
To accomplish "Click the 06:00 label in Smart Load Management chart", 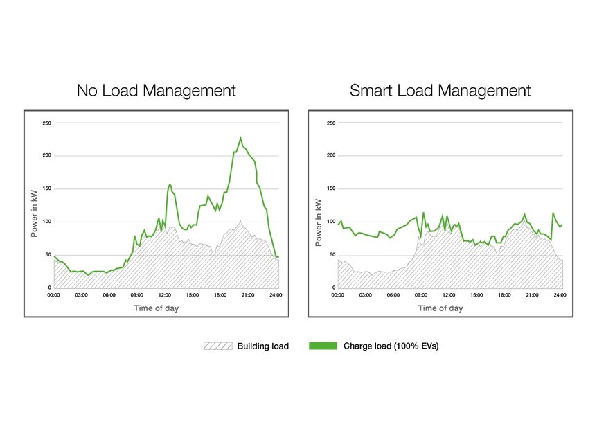I will click(x=393, y=295).
